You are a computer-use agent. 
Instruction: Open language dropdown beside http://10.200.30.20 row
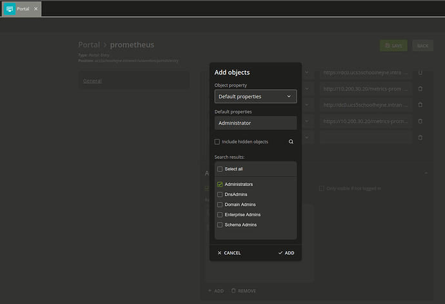(307, 88)
